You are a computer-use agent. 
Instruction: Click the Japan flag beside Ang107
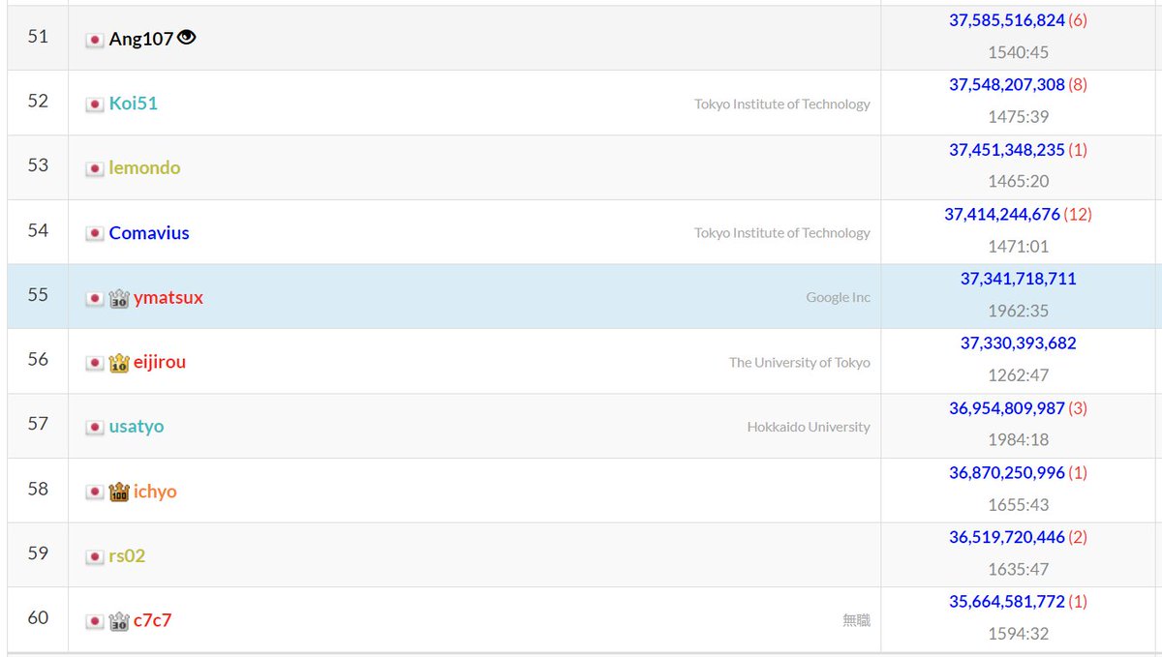95,40
